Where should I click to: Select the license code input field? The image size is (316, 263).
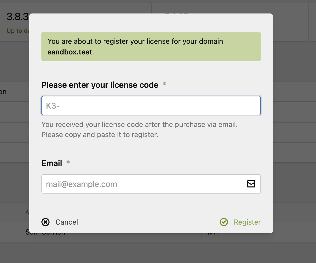pyautogui.click(x=151, y=106)
